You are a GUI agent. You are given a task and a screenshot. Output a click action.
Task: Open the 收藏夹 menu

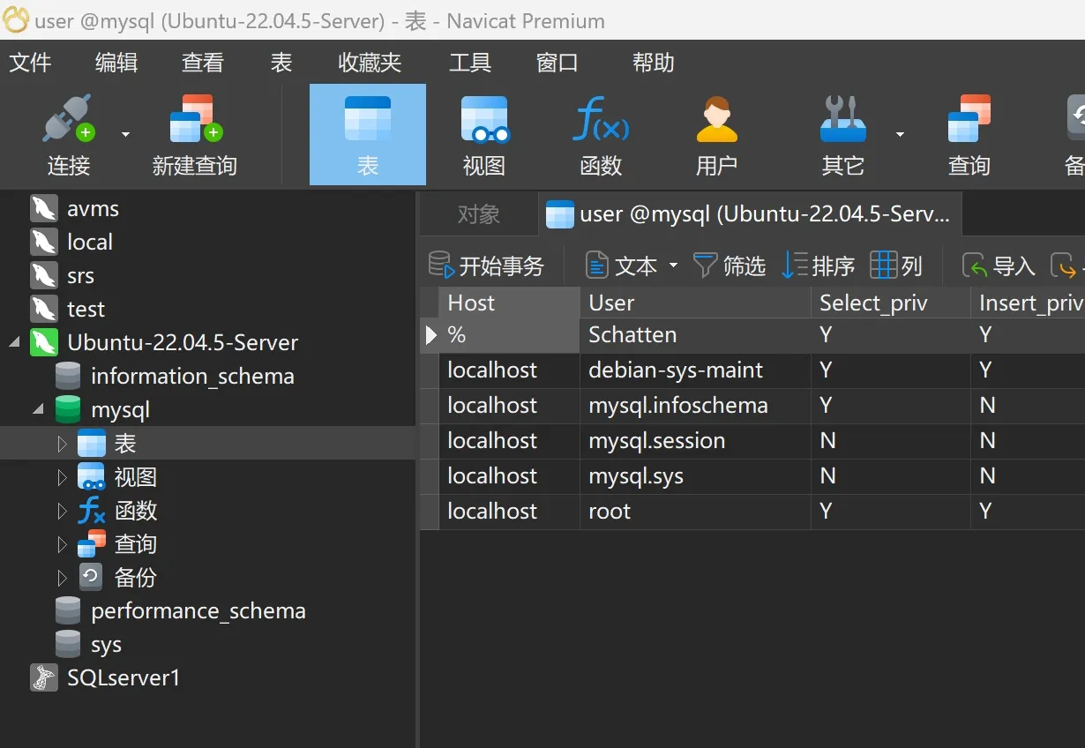(370, 63)
